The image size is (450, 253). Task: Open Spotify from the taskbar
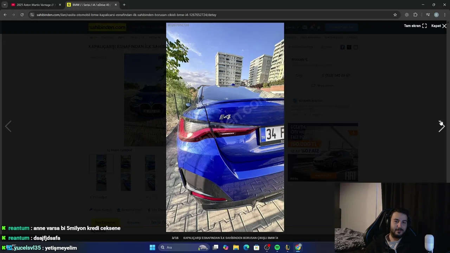coord(277,247)
